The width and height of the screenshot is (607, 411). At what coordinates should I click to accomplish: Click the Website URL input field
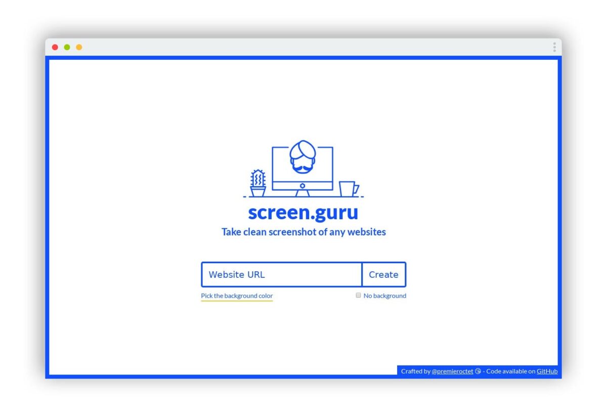282,274
